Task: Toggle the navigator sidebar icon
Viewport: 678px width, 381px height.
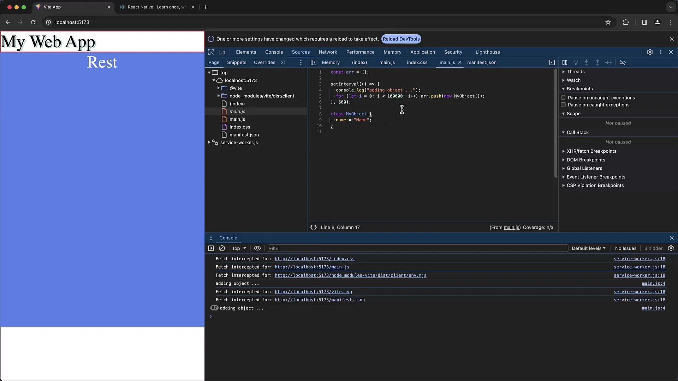Action: point(313,62)
